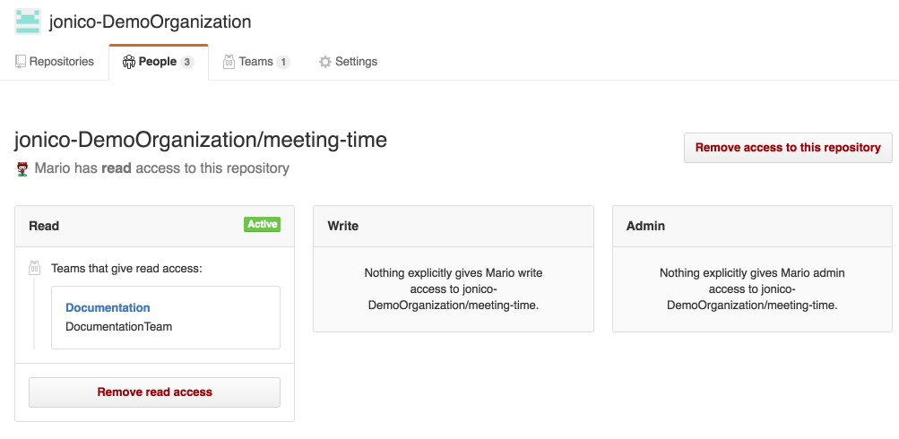Click the Teams jersey icon
The width and height of the screenshot is (899, 439).
point(229,62)
